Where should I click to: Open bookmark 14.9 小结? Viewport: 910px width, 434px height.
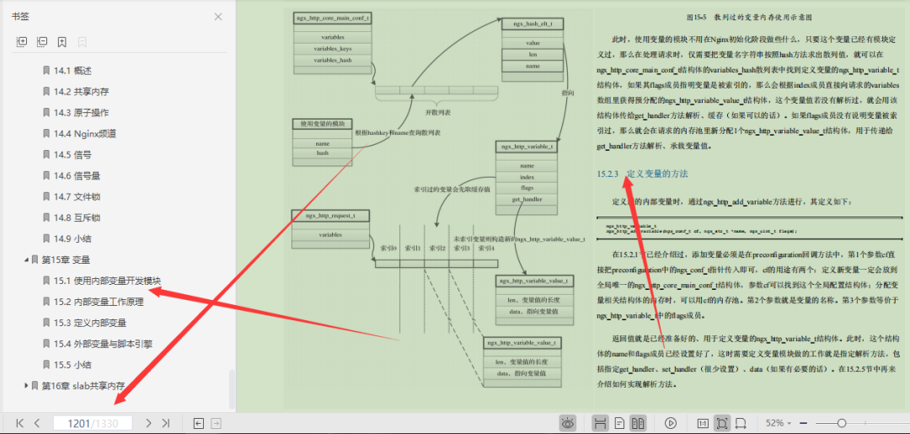(x=72, y=238)
